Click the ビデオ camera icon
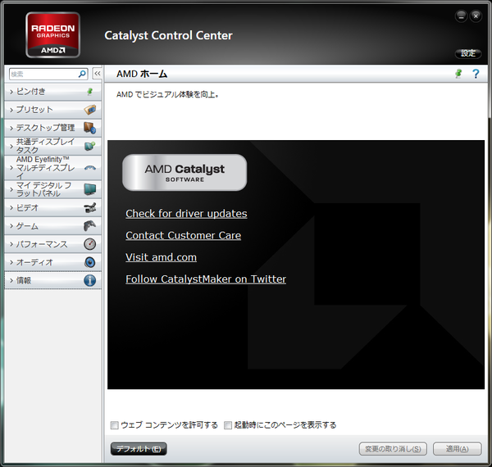Screen dimensions: 492x467 90,207
